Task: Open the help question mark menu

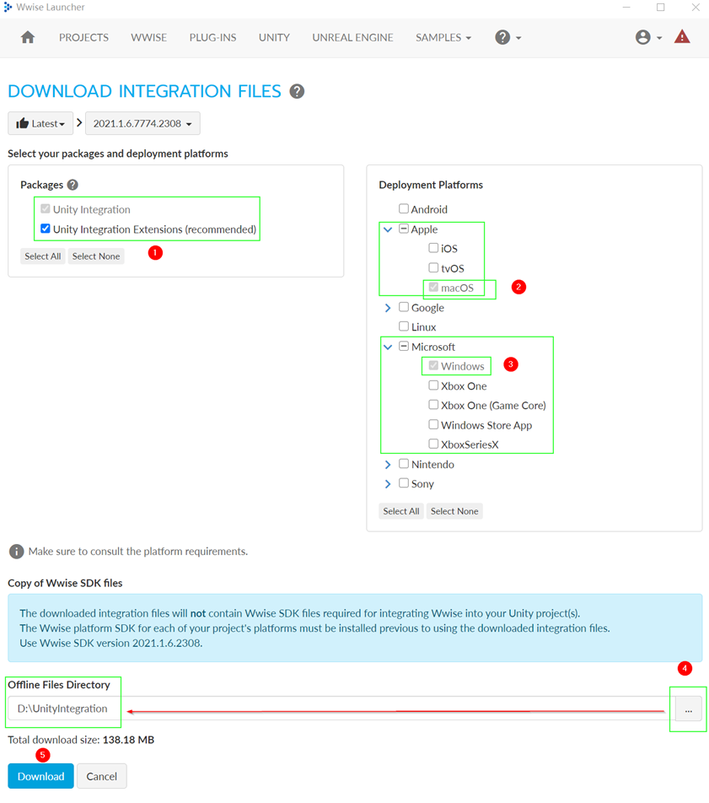Action: coord(507,37)
